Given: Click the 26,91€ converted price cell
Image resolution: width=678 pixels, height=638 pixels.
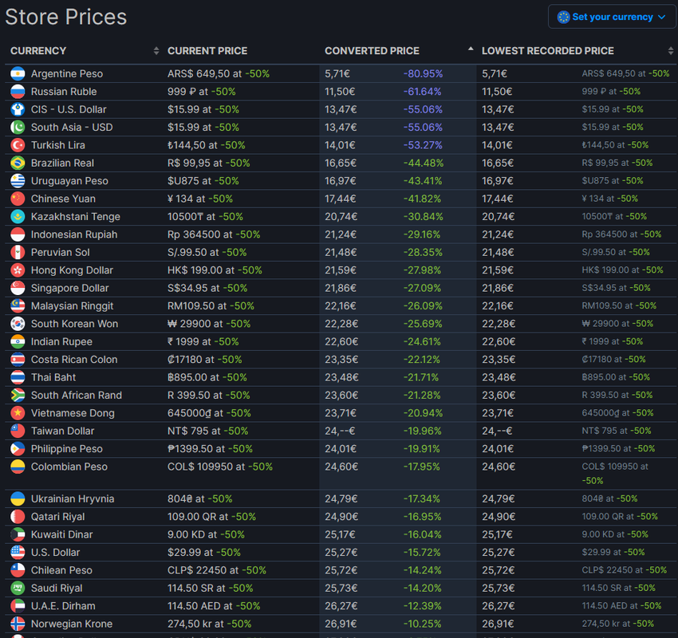Looking at the screenshot, I should pyautogui.click(x=341, y=624).
